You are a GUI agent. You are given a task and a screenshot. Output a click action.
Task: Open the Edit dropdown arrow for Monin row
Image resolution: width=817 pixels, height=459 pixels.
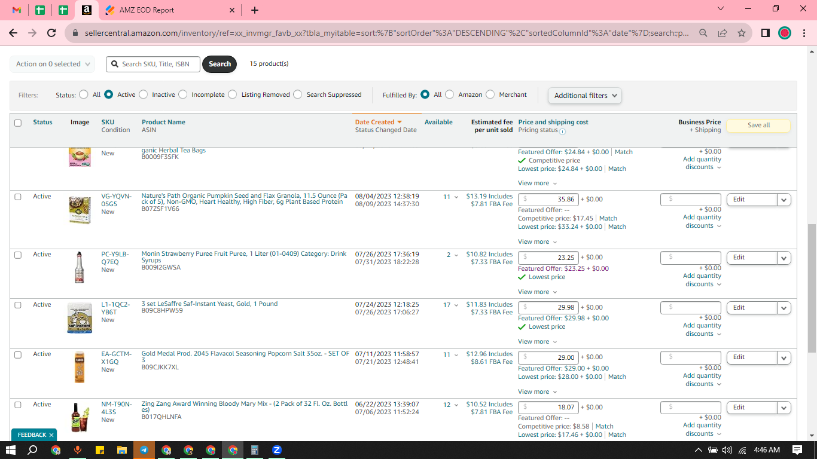click(784, 258)
